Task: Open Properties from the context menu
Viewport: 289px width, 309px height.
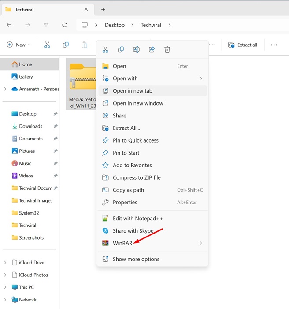Action: click(152, 202)
